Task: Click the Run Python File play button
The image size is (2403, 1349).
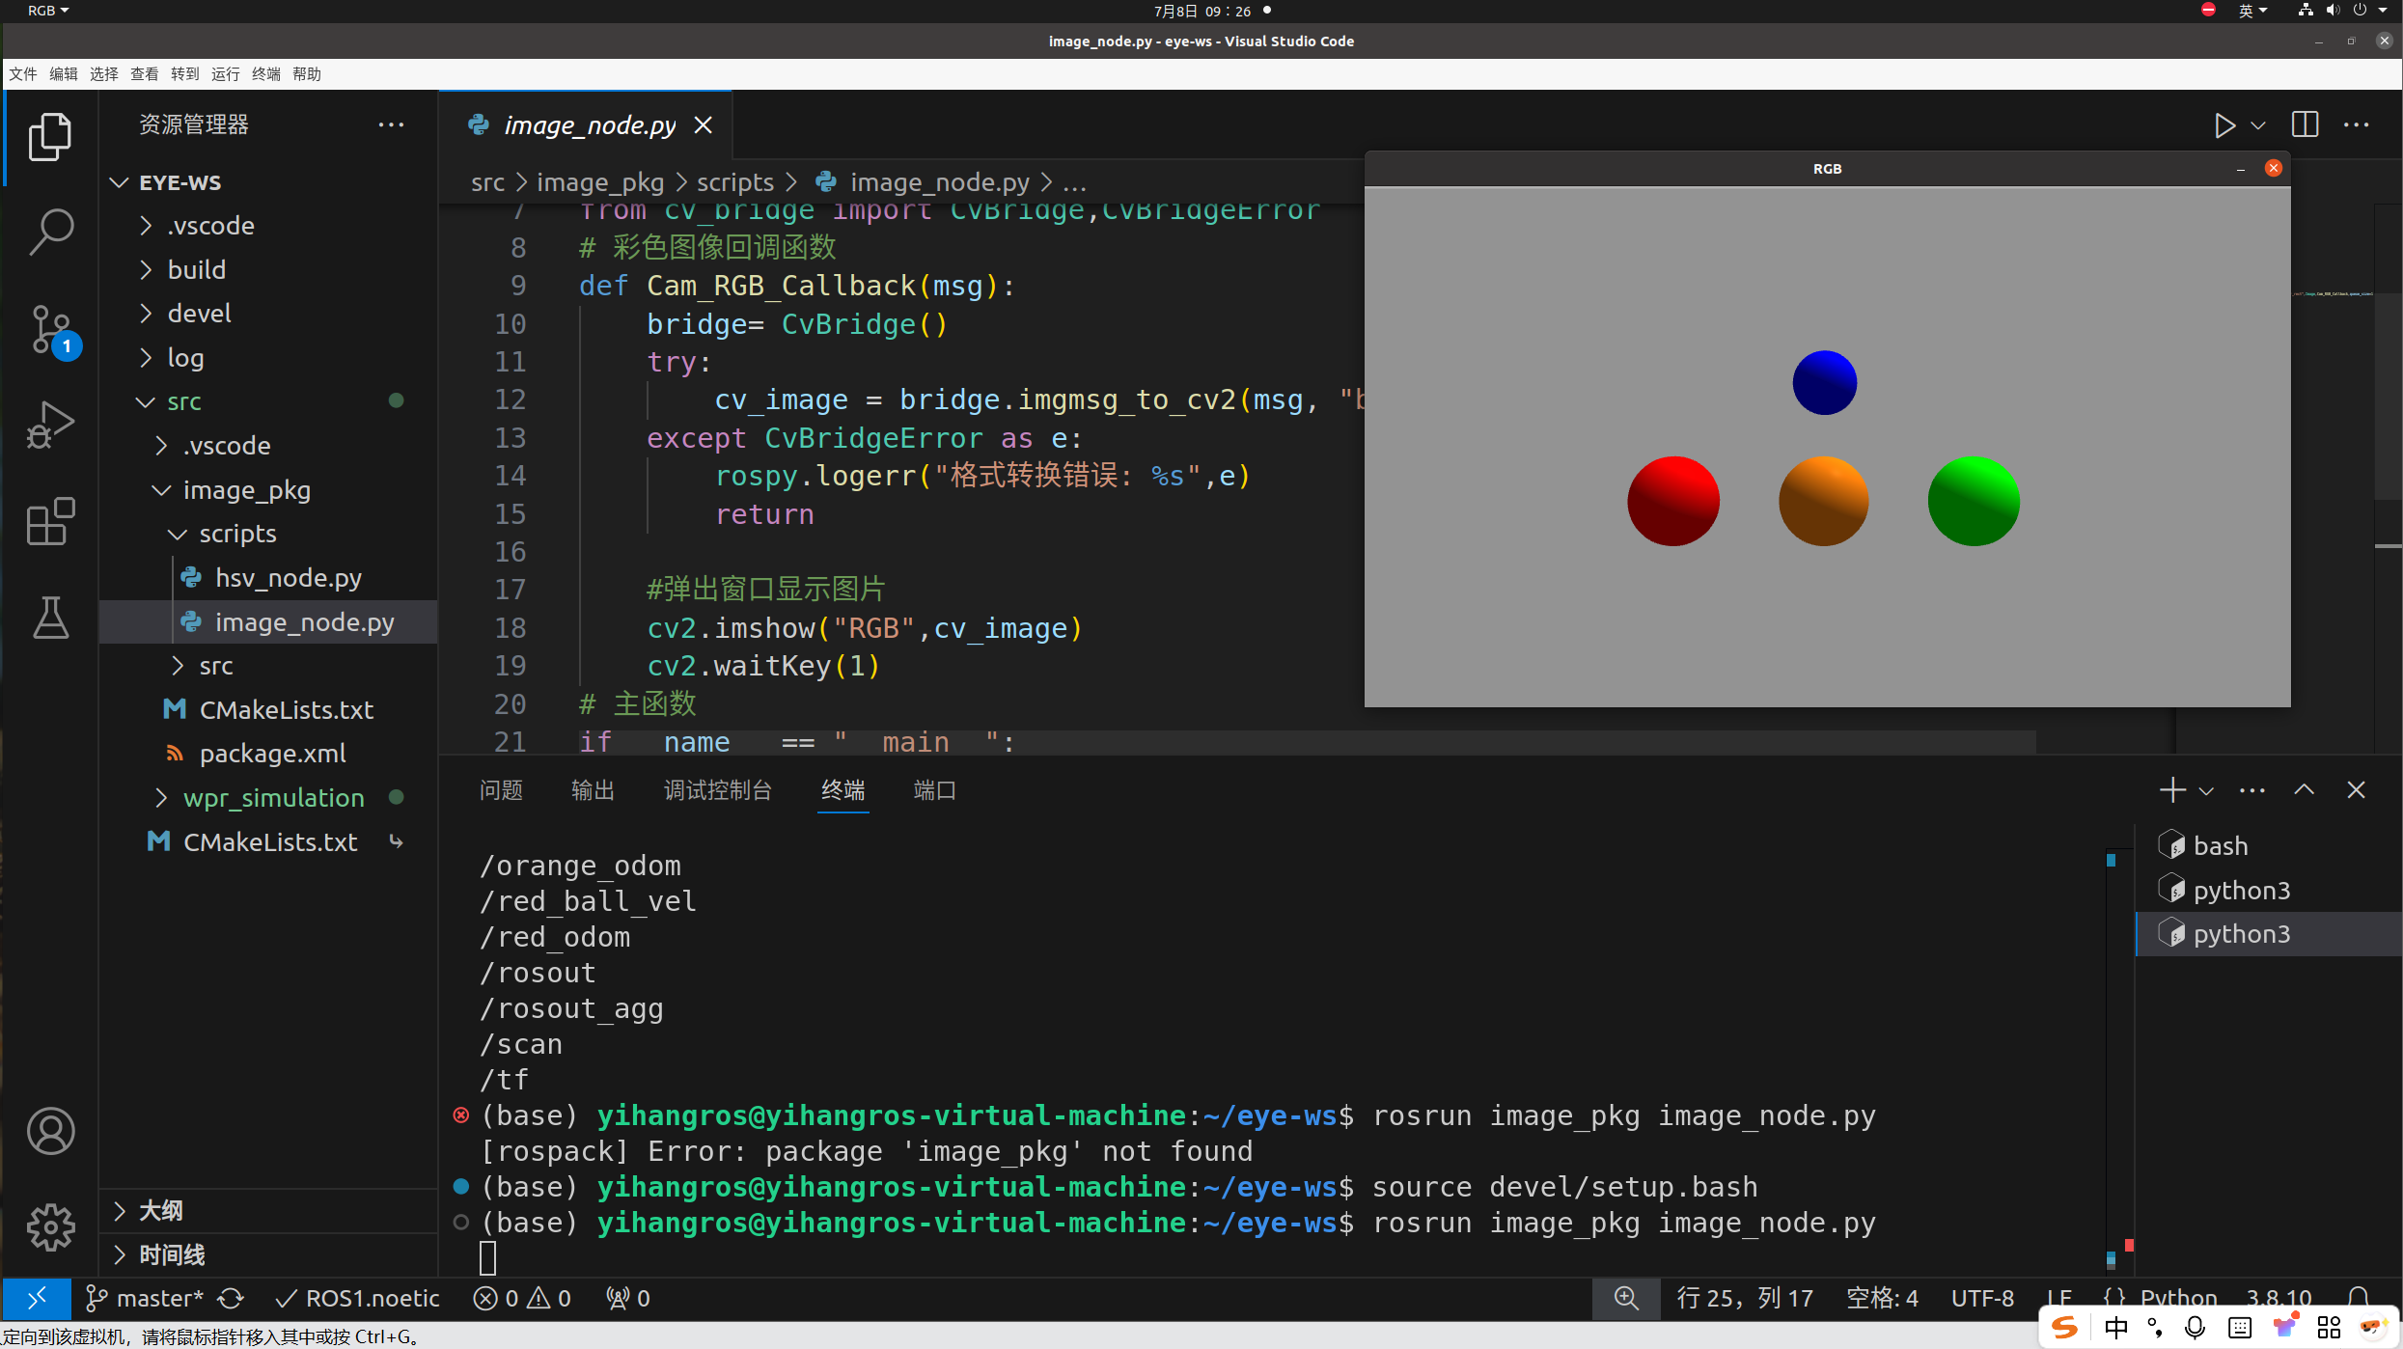Action: point(2223,125)
